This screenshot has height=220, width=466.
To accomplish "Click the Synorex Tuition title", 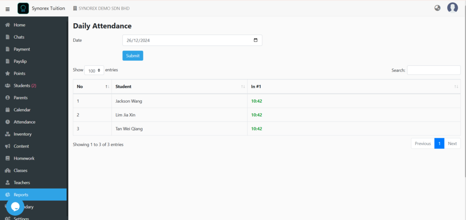I will click(x=48, y=8).
